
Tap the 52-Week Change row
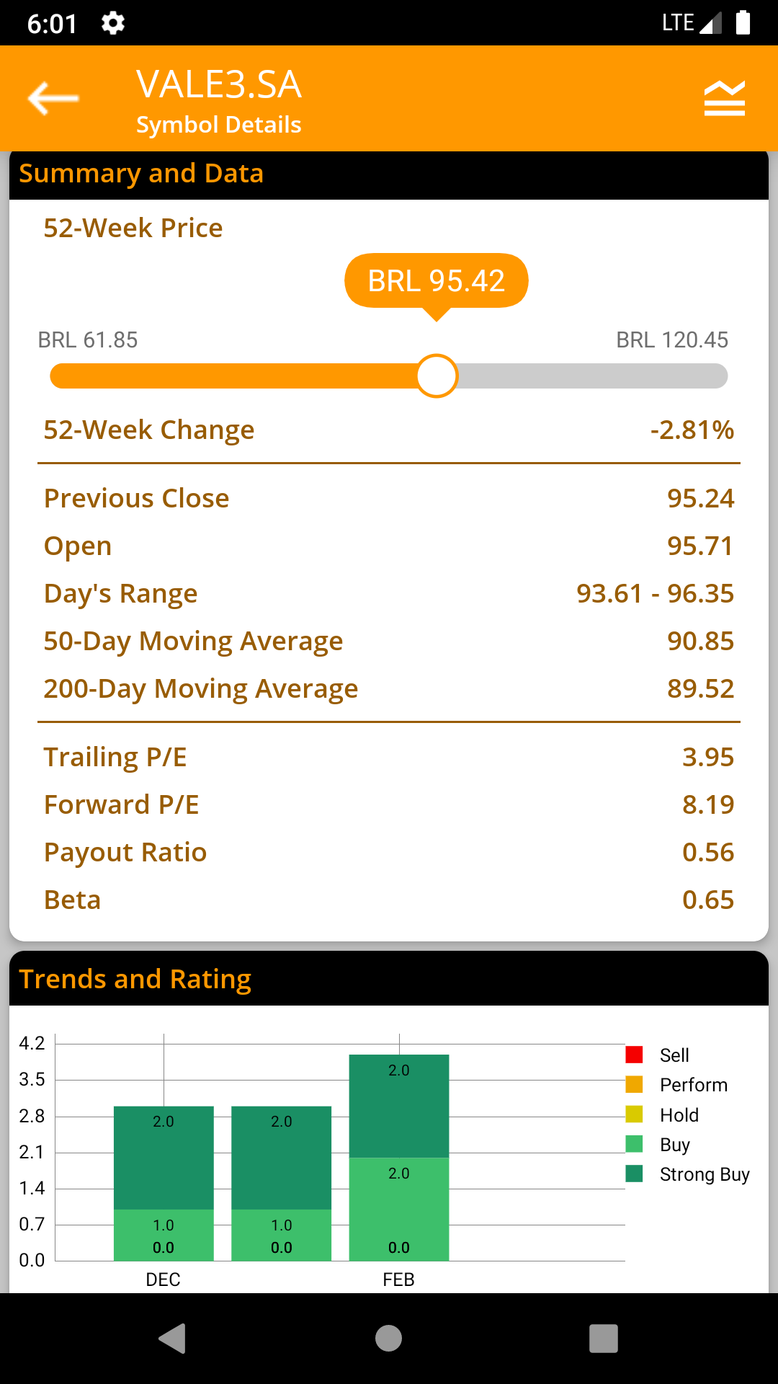pos(389,430)
